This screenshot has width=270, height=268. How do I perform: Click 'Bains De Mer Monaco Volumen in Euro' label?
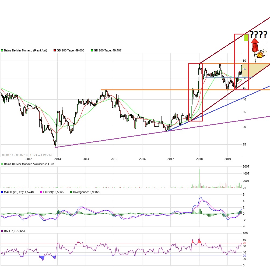pos(29,164)
